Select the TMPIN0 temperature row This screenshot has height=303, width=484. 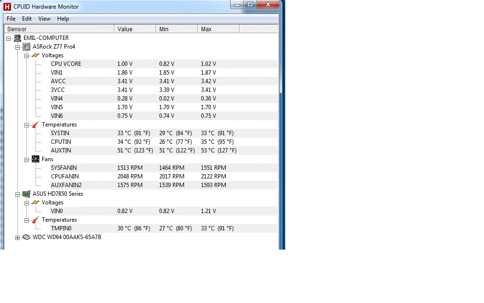164,228
